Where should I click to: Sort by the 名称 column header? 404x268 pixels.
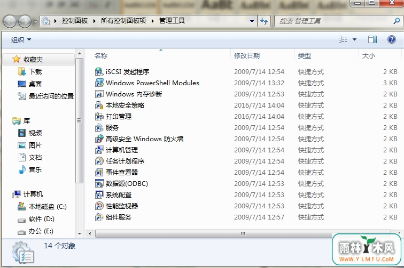pyautogui.click(x=101, y=55)
